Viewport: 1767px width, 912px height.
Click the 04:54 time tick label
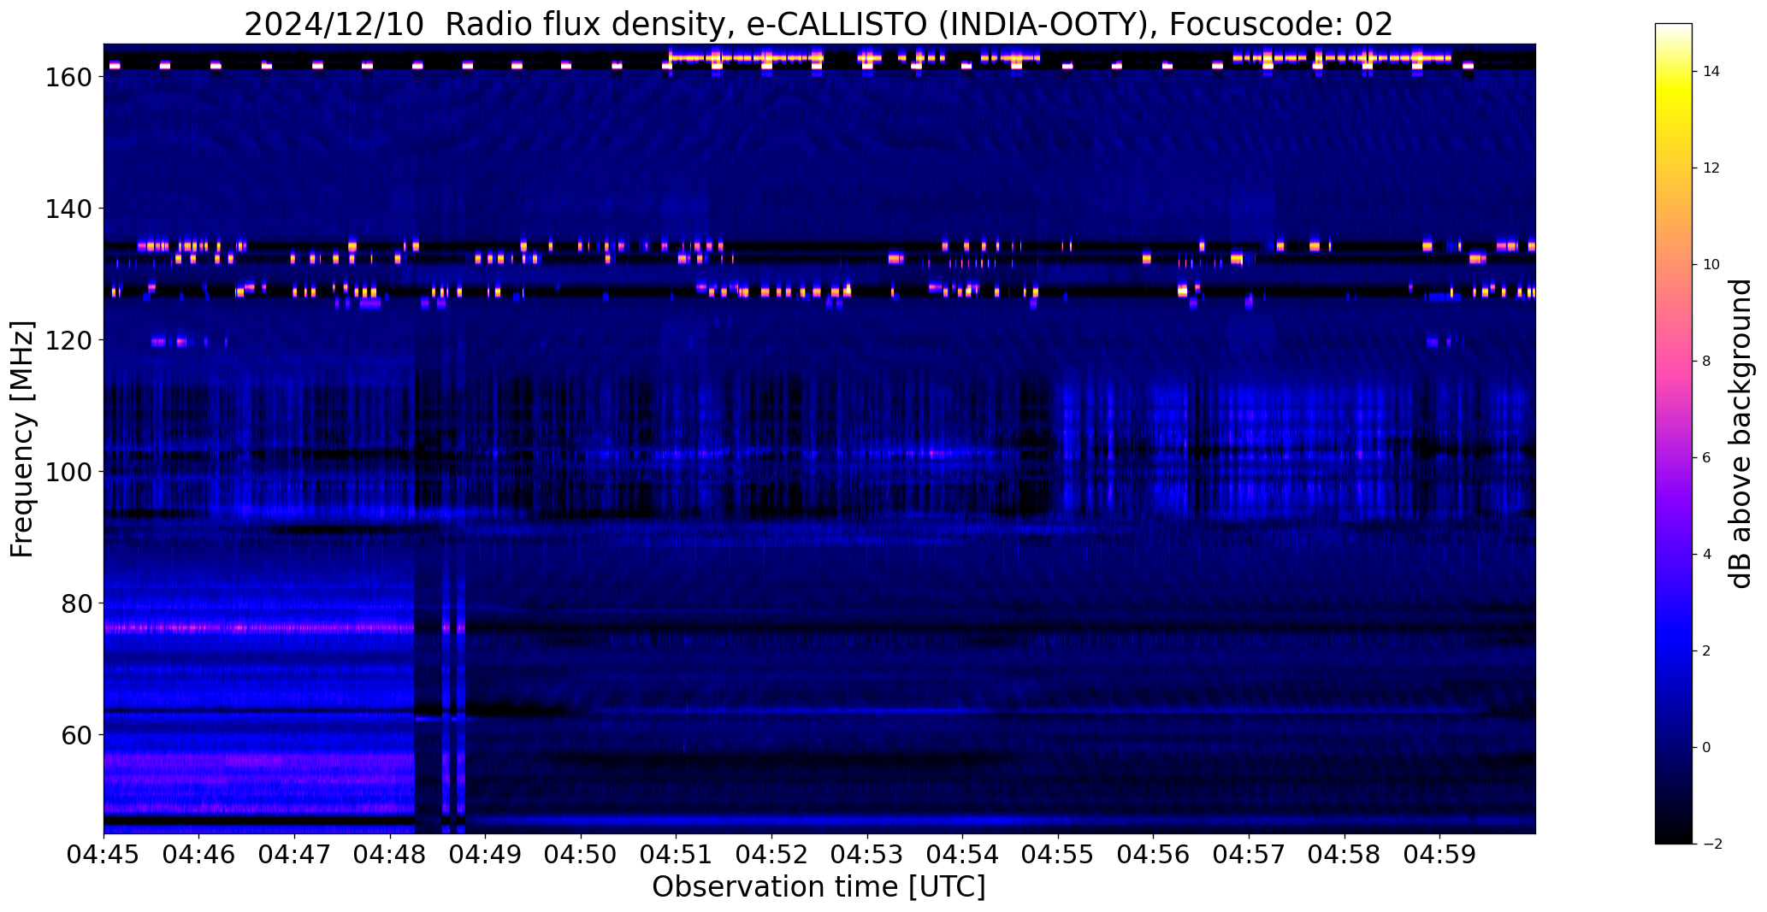coord(963,855)
